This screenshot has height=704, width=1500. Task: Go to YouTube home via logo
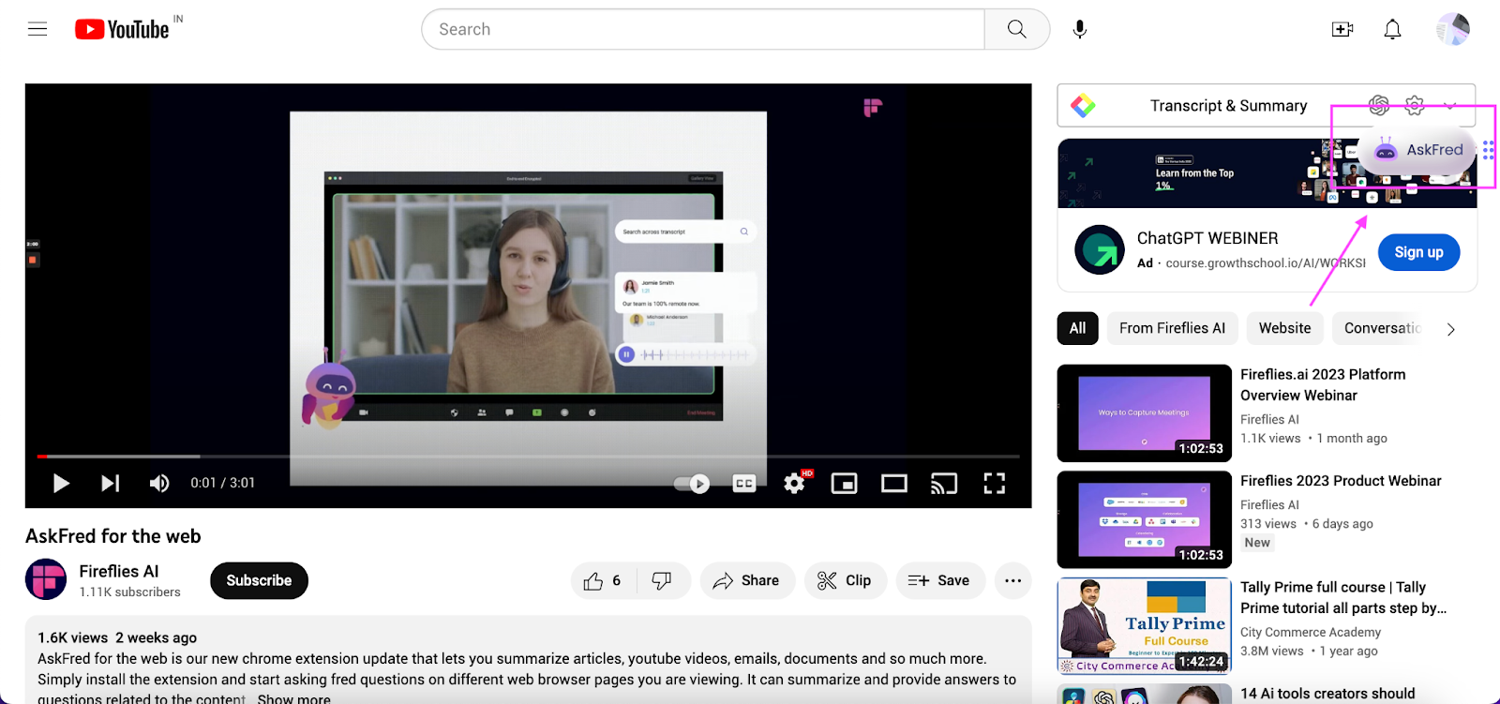point(123,29)
